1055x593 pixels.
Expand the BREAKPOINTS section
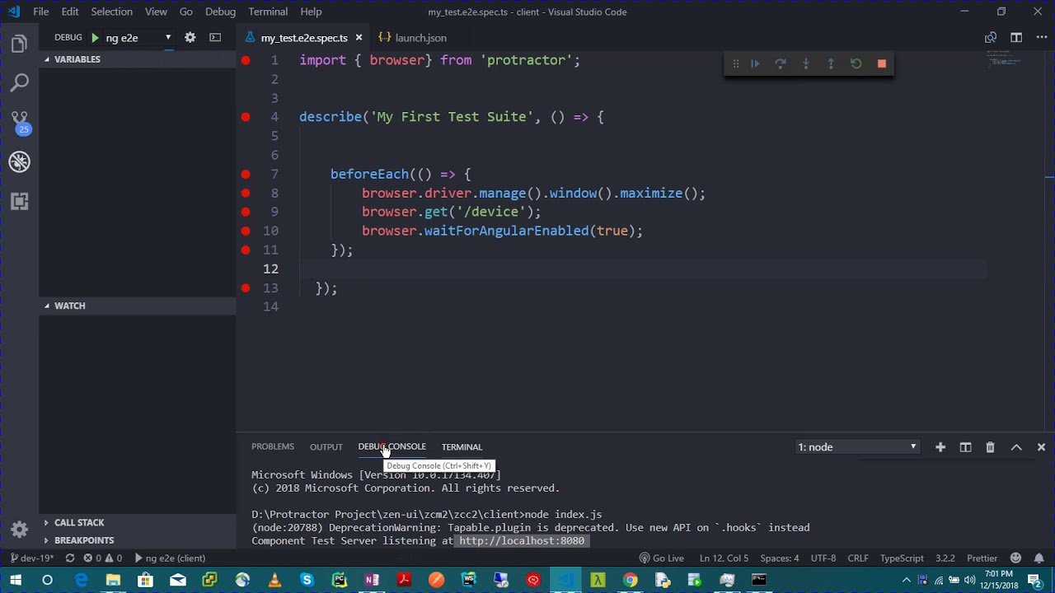tap(137, 540)
